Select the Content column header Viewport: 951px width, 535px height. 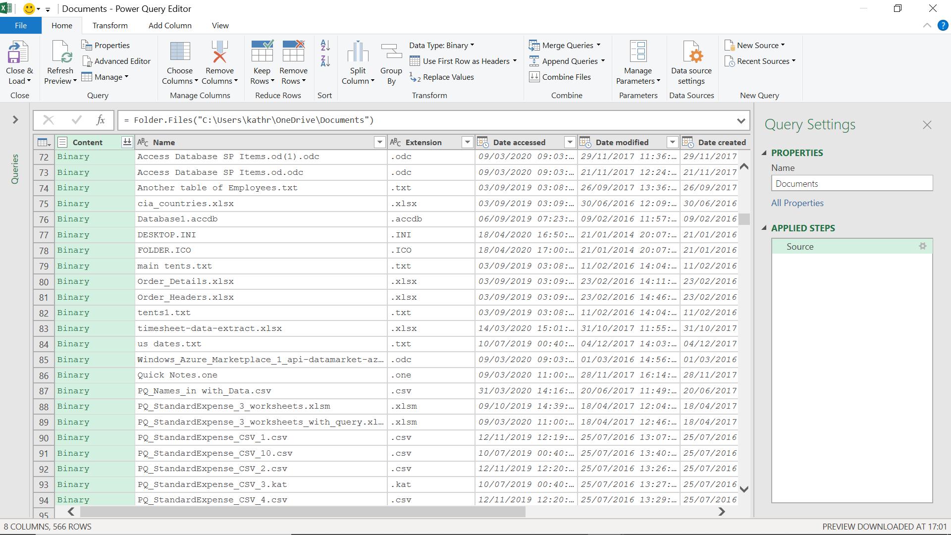(88, 142)
